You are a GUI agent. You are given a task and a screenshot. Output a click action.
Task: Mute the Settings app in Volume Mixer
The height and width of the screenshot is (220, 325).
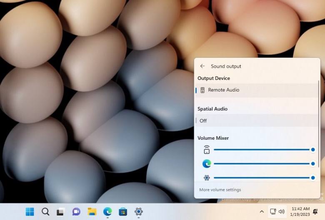[207, 178]
